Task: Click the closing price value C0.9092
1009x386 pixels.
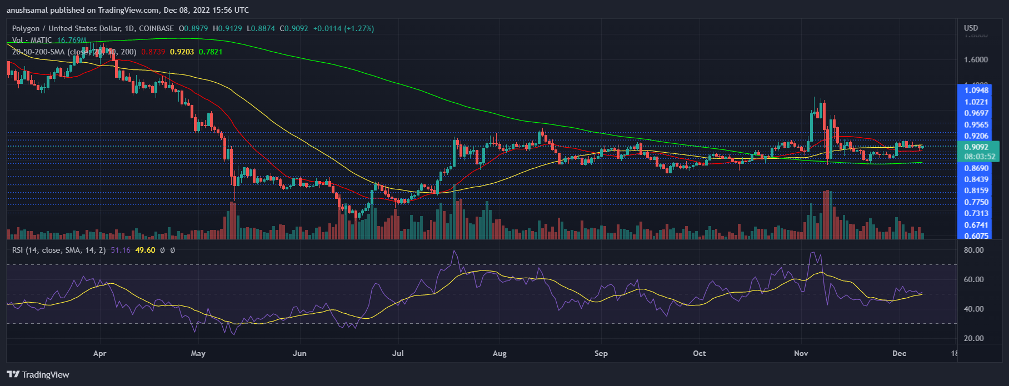Action: coord(294,28)
